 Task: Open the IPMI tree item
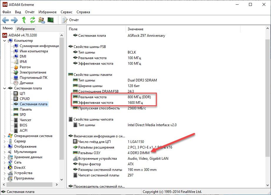pos(23,62)
